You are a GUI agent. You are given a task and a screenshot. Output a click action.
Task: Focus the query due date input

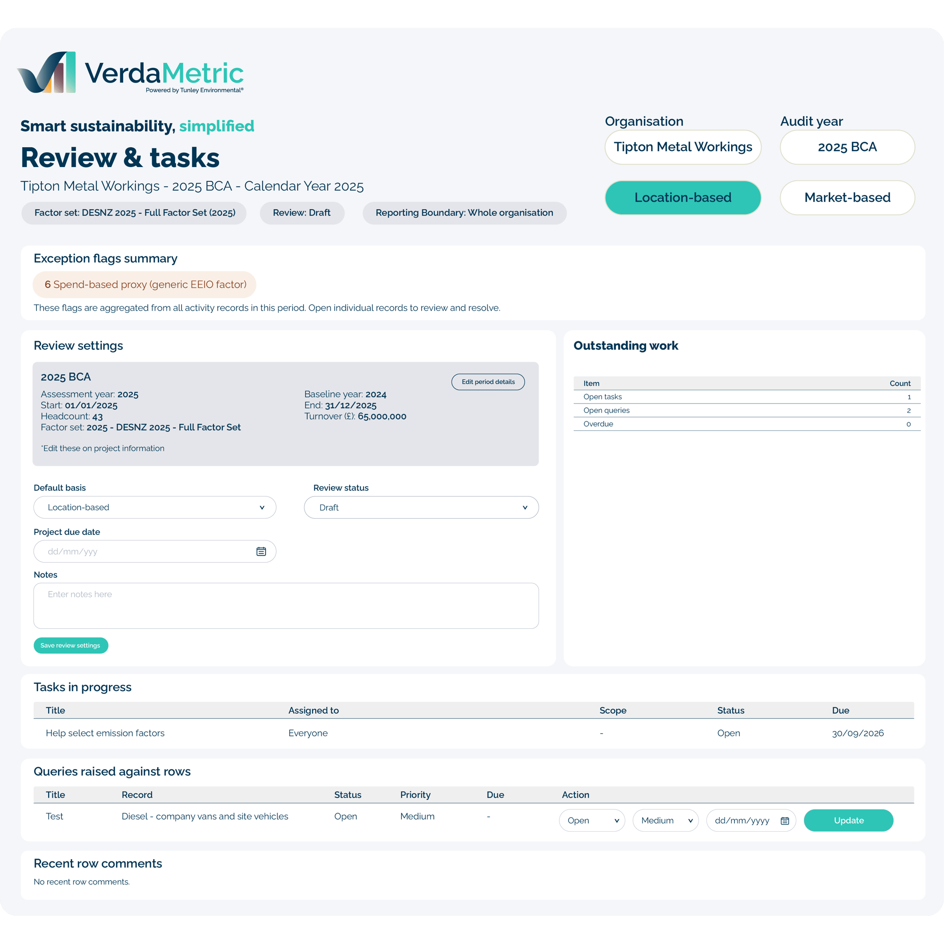coord(751,820)
